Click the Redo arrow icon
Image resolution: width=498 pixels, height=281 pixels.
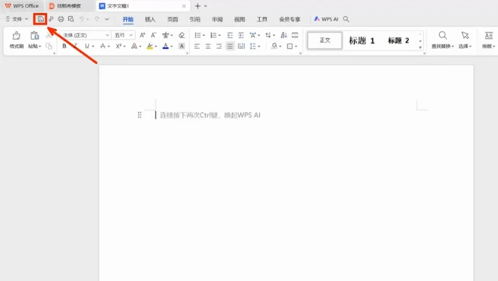tap(97, 19)
